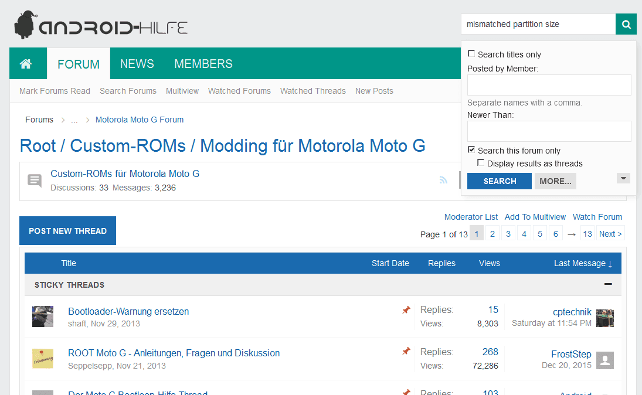Open the Android-Hilfe logo
642x395 pixels.
point(101,25)
